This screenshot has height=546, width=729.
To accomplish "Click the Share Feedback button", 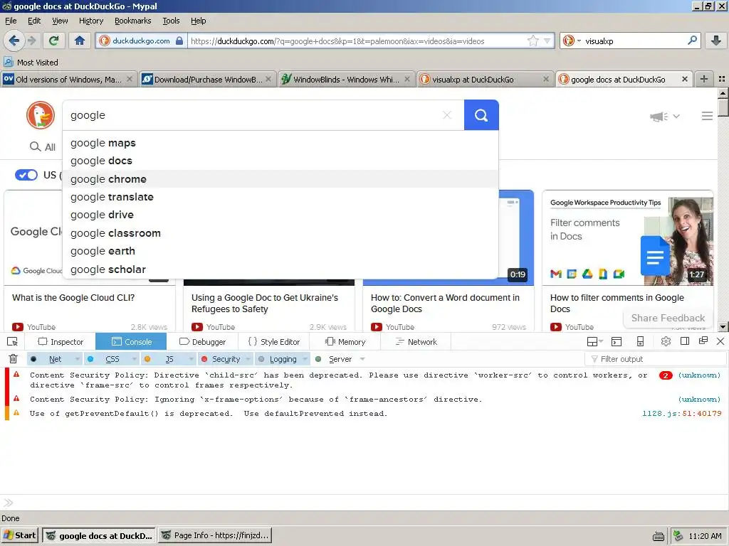I will [668, 318].
